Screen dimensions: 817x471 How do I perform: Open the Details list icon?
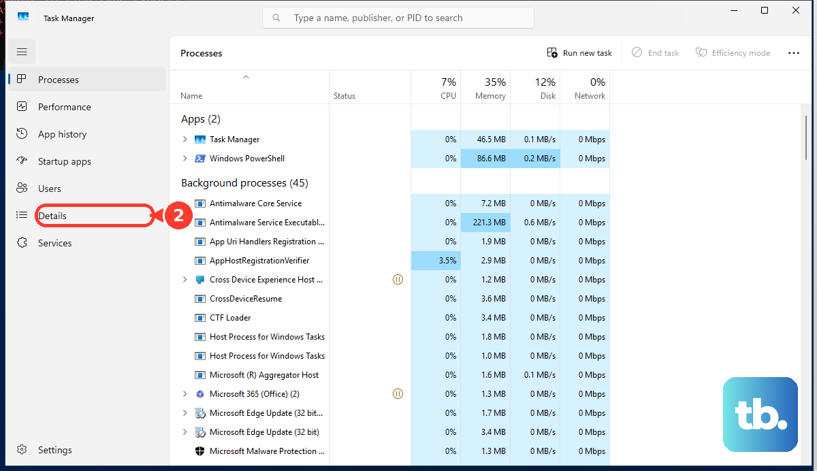tap(22, 216)
